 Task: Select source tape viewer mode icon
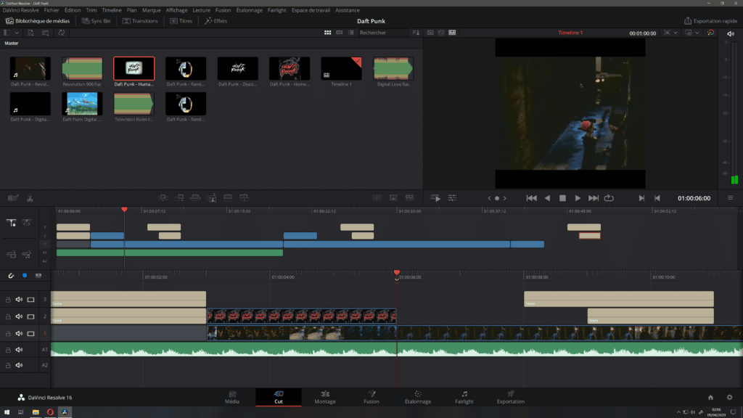click(441, 33)
